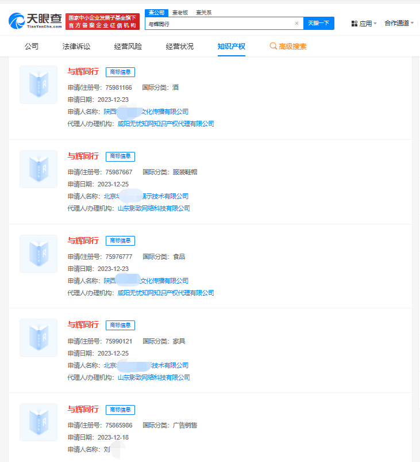Screen dimensions: 420x462
Task: Open trademark thumbnail for registration 75990121
Action: (x=38, y=338)
